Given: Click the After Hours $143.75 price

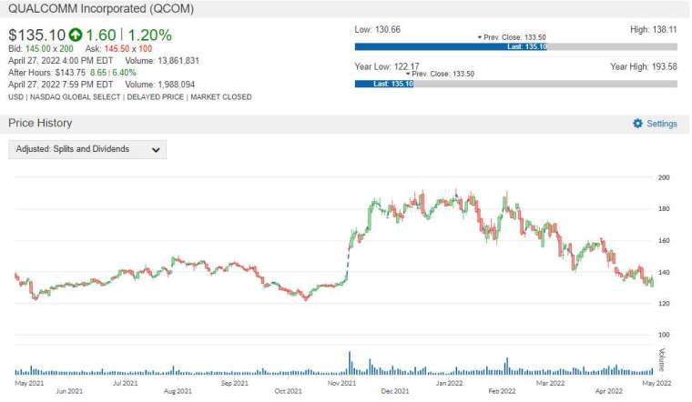Looking at the screenshot, I should tap(70, 73).
